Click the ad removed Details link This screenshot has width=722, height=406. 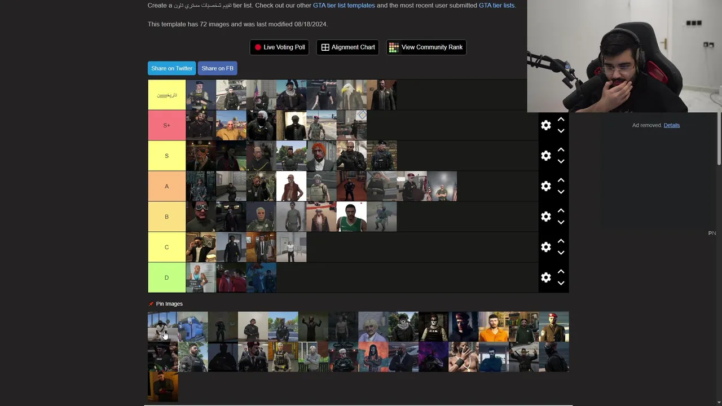point(671,125)
